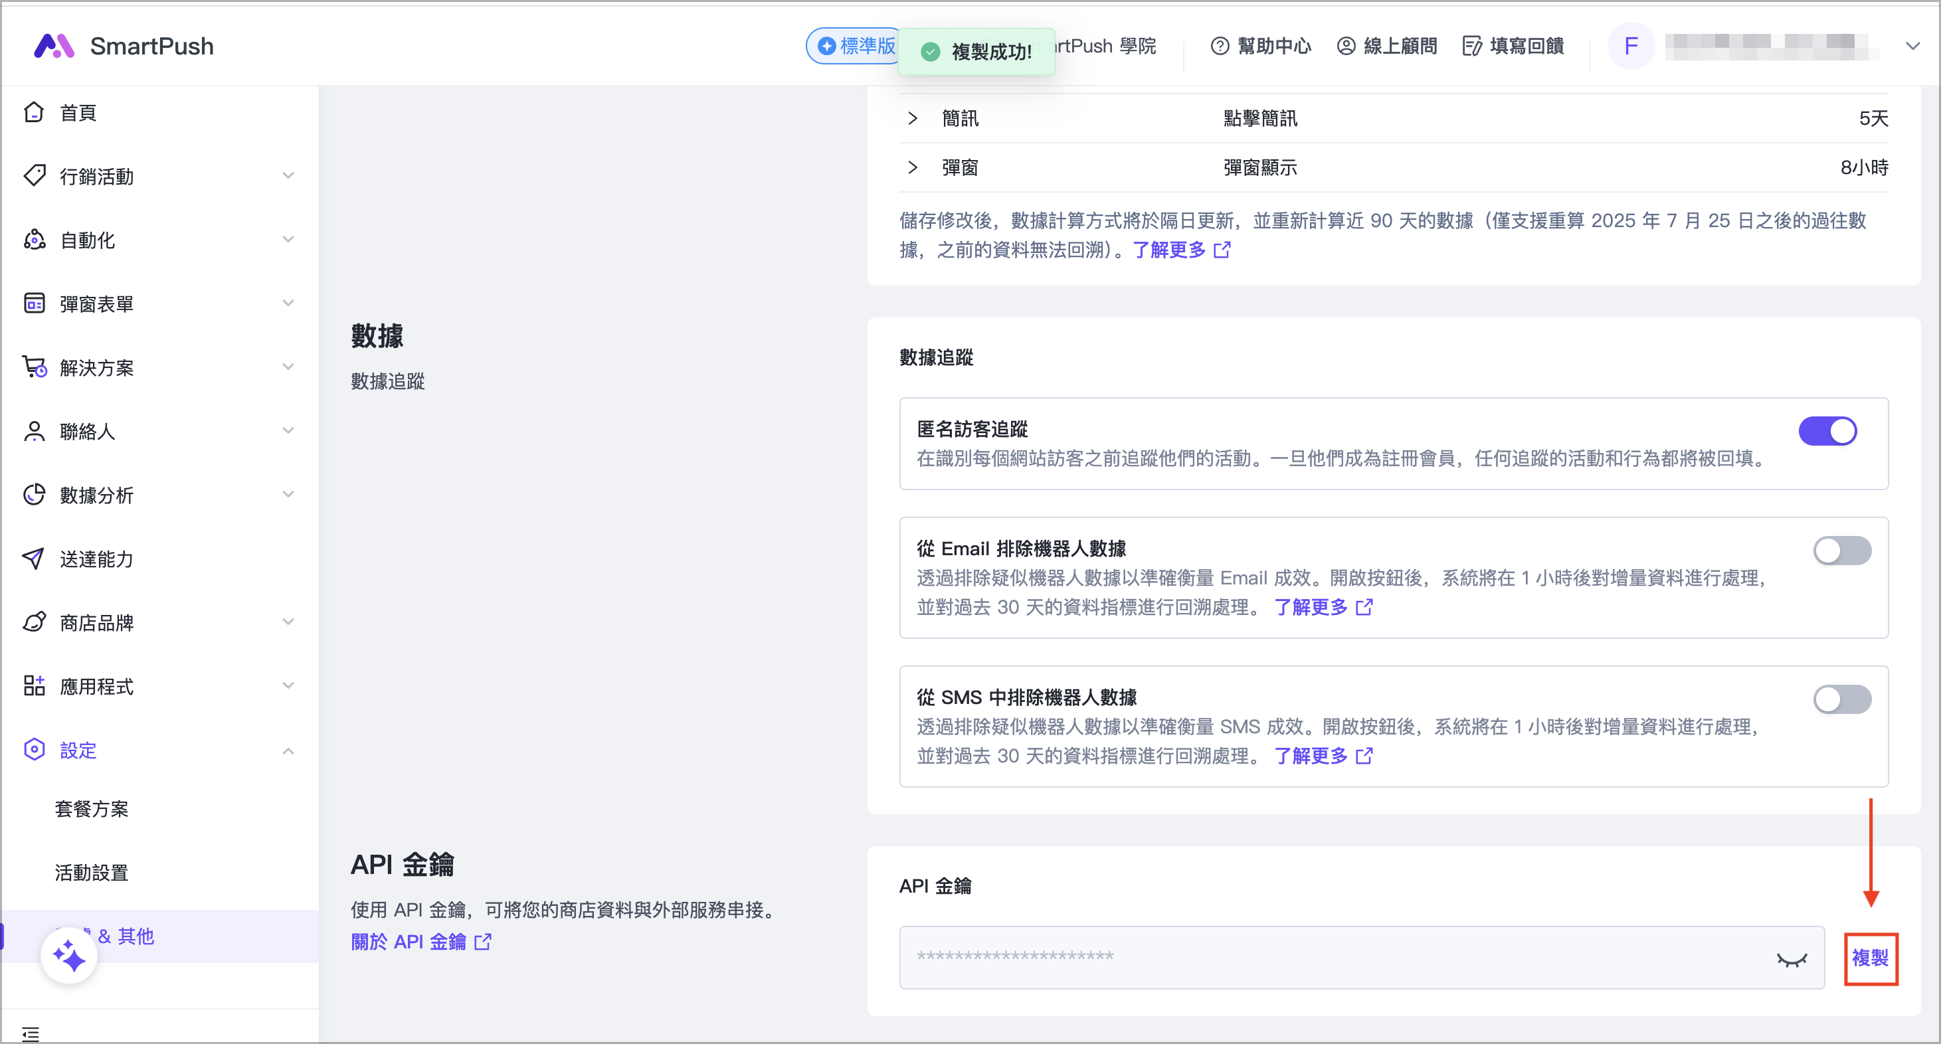Viewport: 1941px width, 1044px height.
Task: Open 幫助中心 help icon
Action: coord(1219,46)
